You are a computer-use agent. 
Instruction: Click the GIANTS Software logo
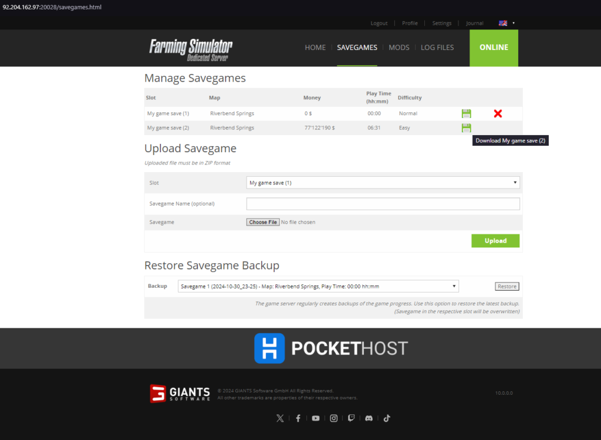pyautogui.click(x=180, y=394)
